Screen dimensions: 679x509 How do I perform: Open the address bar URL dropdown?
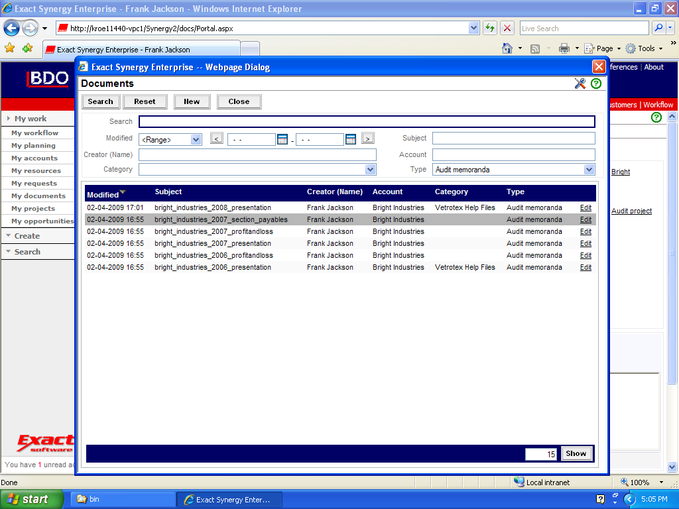473,28
